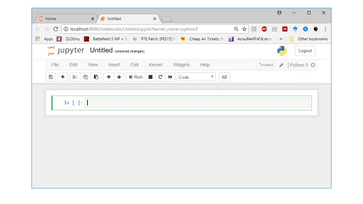The width and height of the screenshot is (363, 204).
Task: Move selected cell up arrow
Action: click(x=109, y=77)
